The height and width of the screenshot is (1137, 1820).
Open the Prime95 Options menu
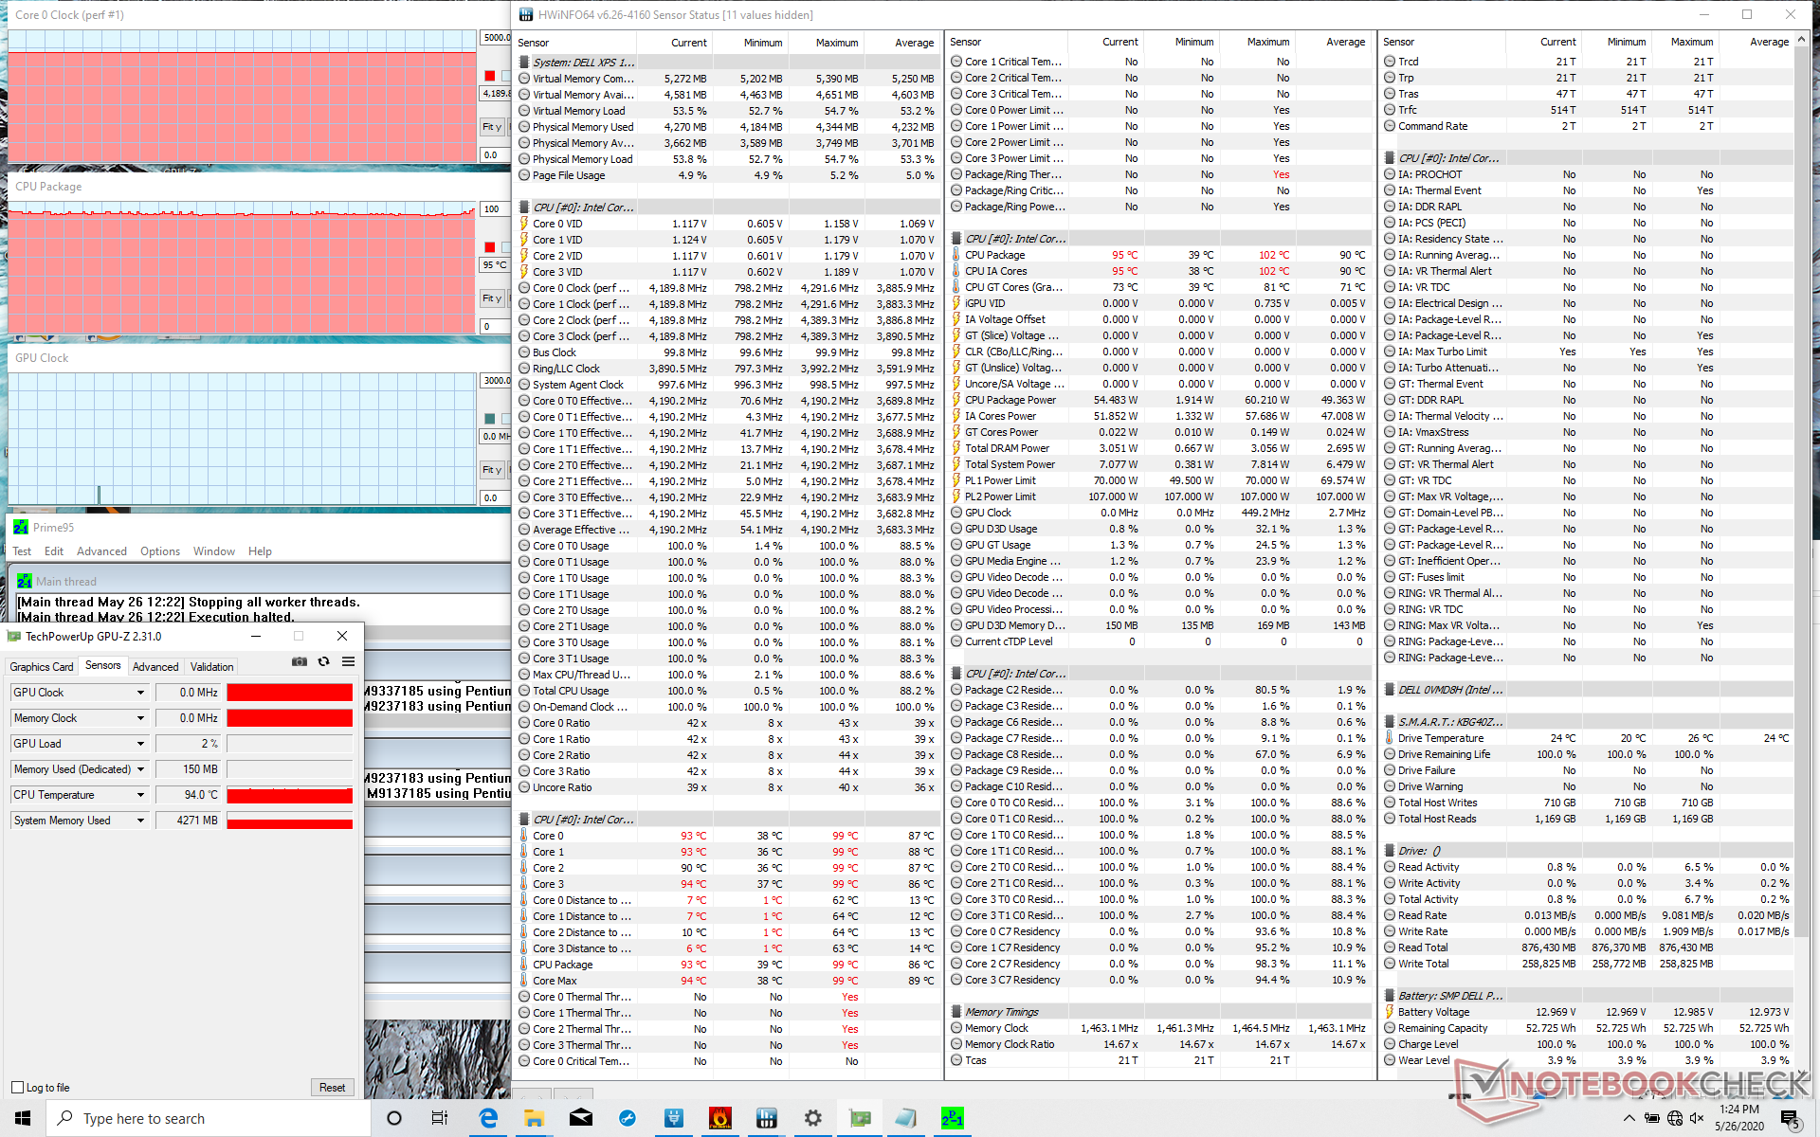pyautogui.click(x=160, y=551)
